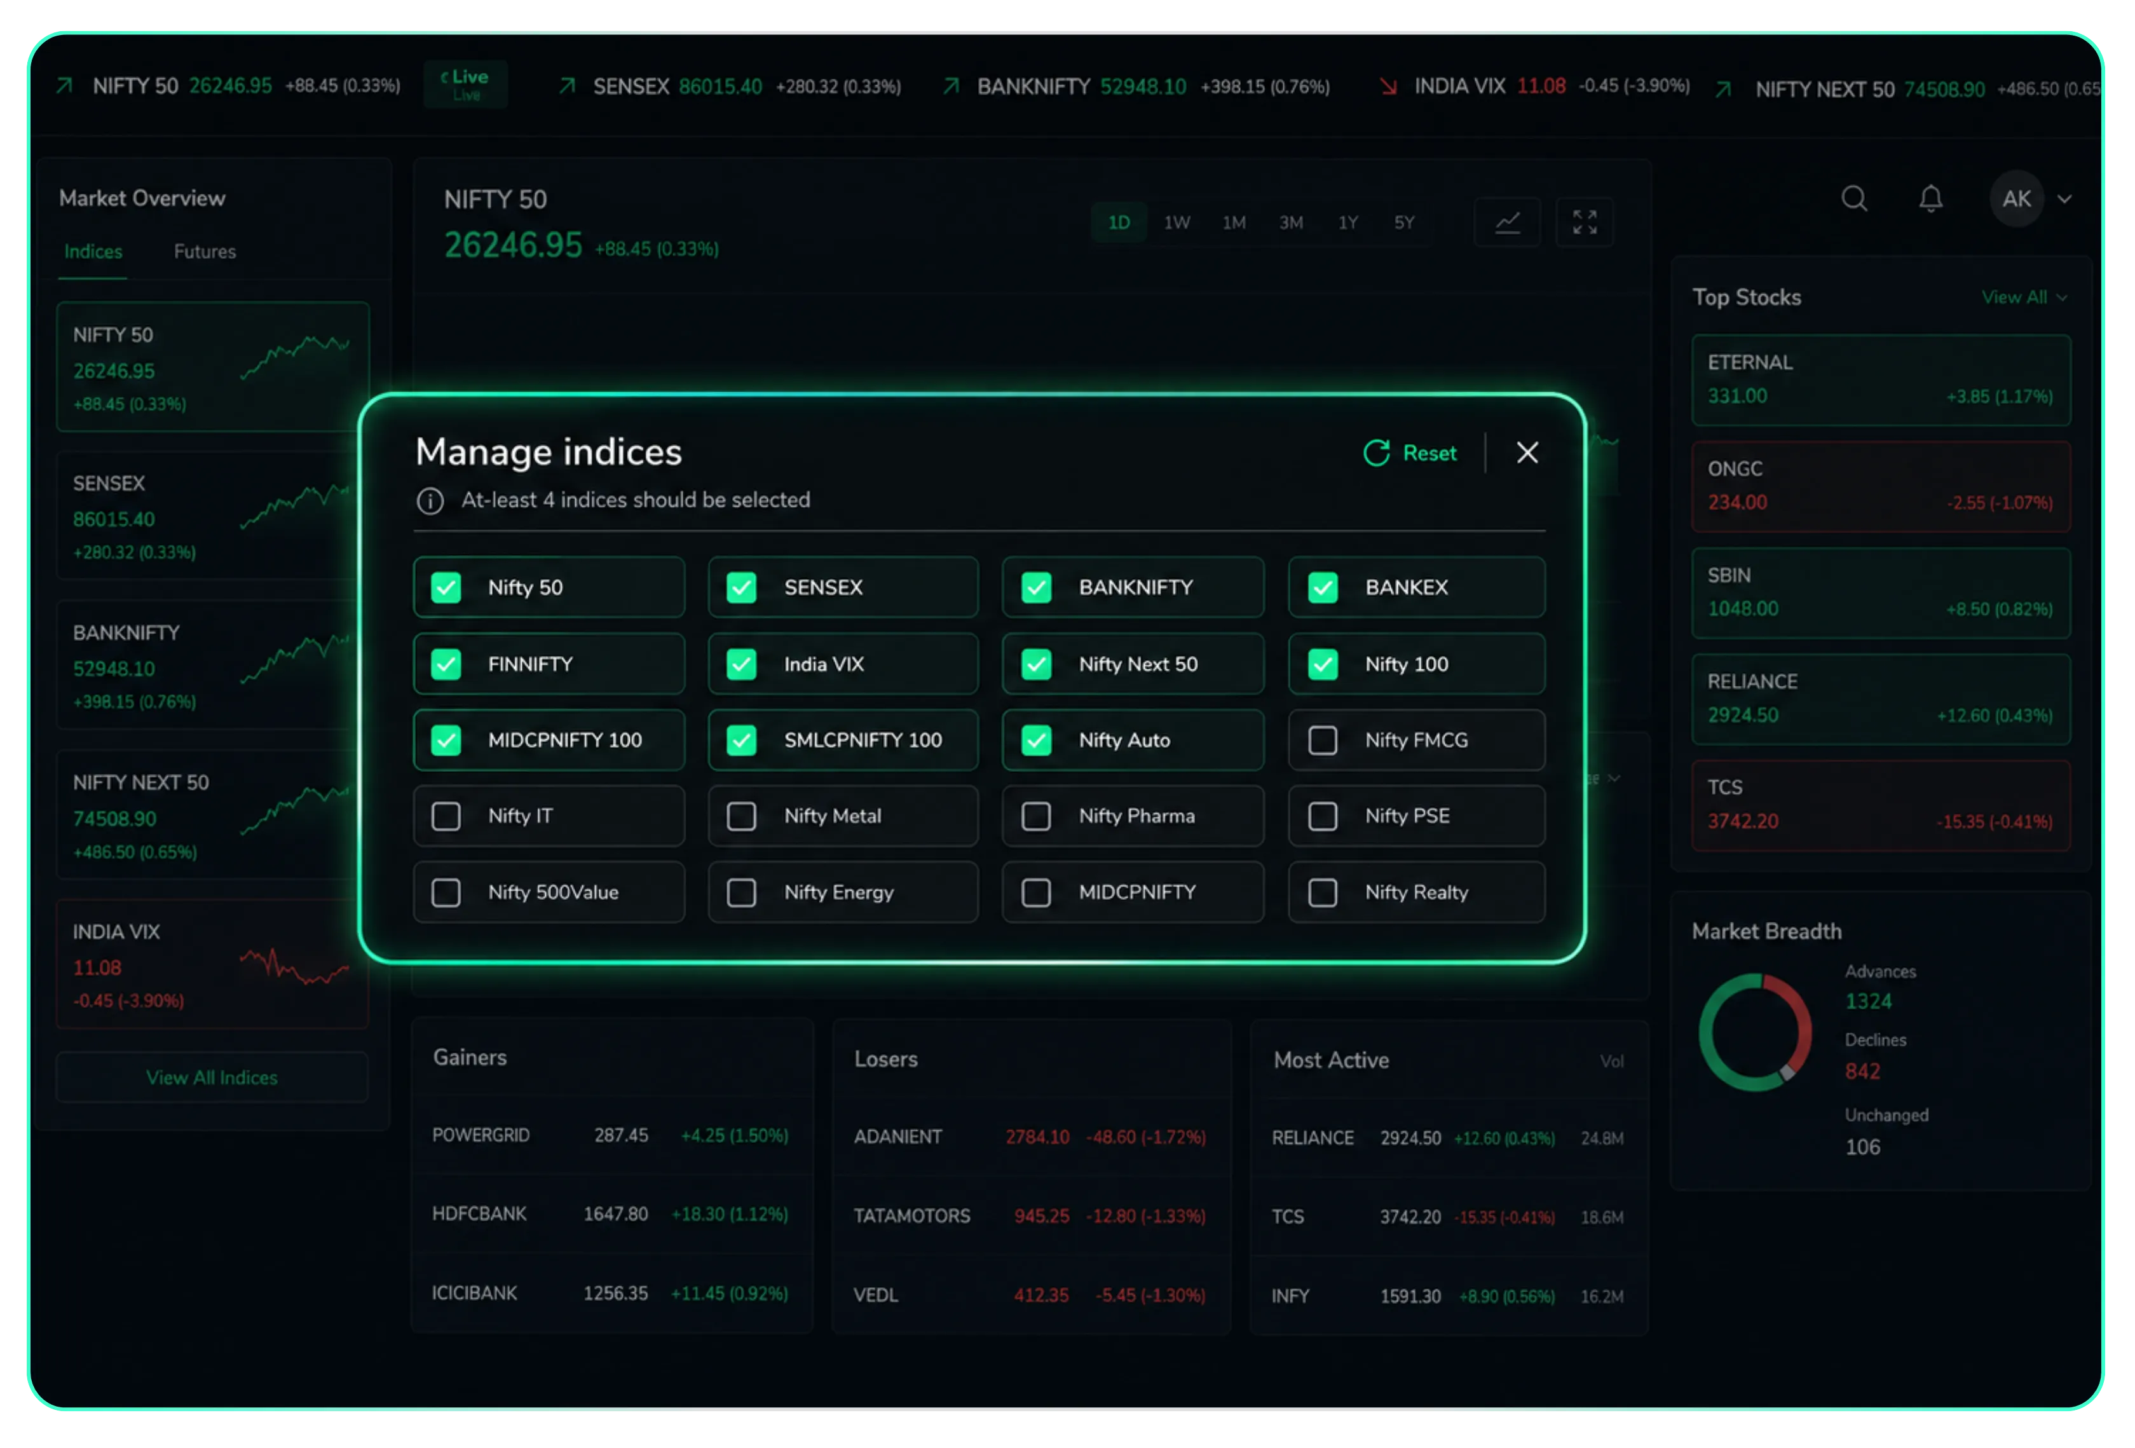Select the 5Y chart range
Screen dimensions: 2135x1448
pyautogui.click(x=1403, y=222)
